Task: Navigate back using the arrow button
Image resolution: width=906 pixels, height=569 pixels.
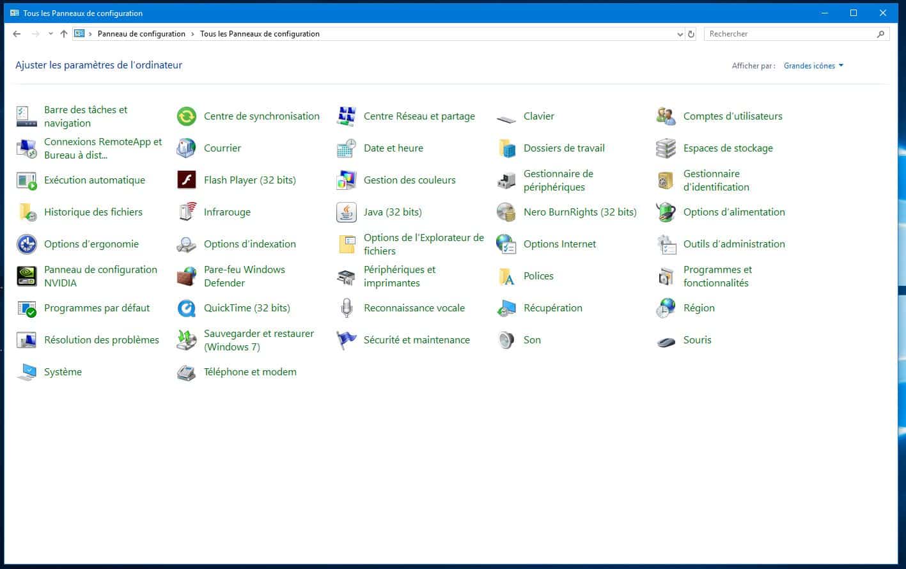Action: pos(17,34)
